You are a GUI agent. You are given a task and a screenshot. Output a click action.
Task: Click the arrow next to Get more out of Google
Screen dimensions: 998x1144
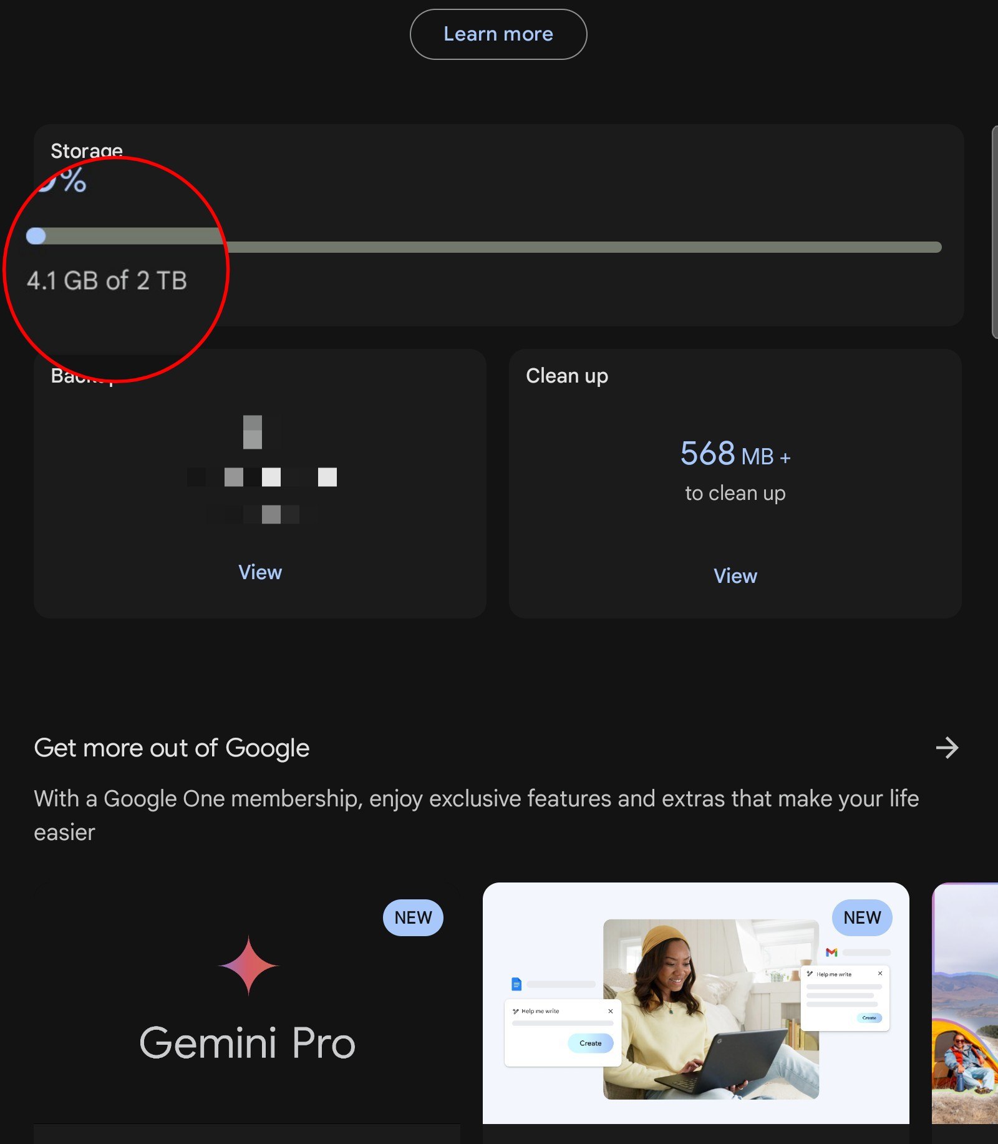pos(947,748)
